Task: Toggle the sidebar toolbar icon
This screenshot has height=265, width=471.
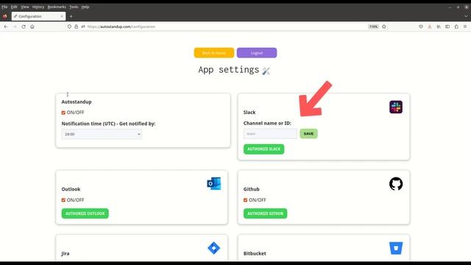Action: pos(447,26)
